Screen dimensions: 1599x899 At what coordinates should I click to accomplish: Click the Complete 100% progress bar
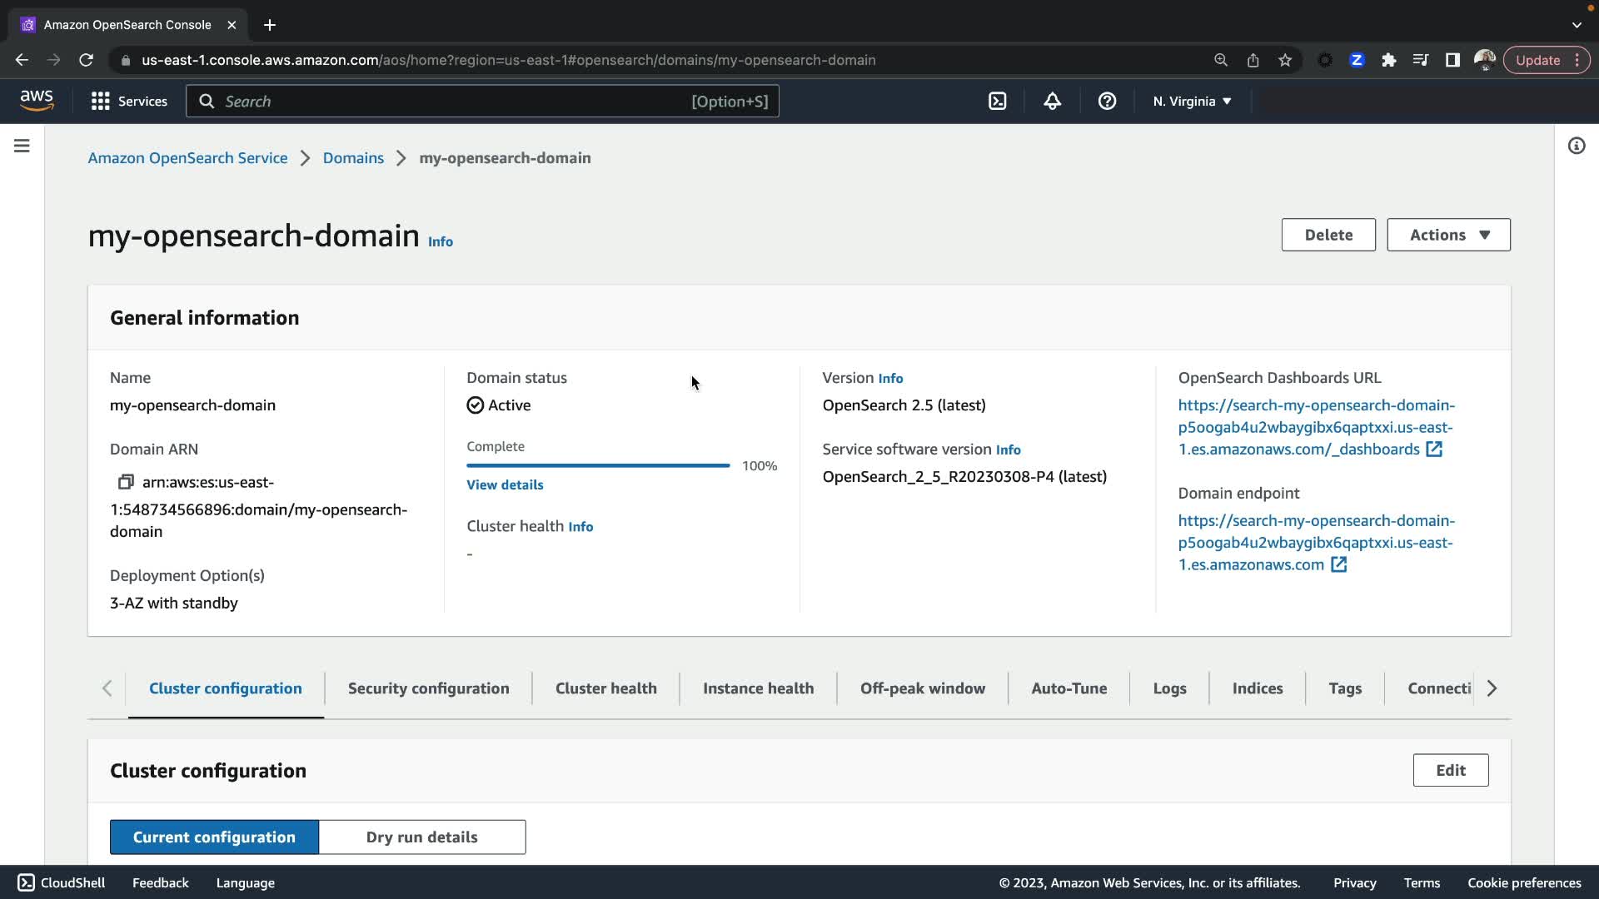(598, 465)
